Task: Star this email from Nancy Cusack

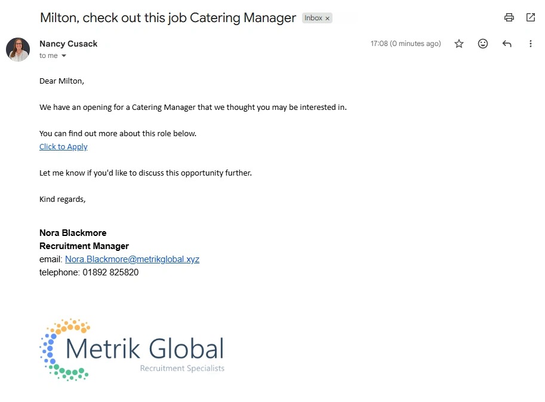Action: pos(459,44)
